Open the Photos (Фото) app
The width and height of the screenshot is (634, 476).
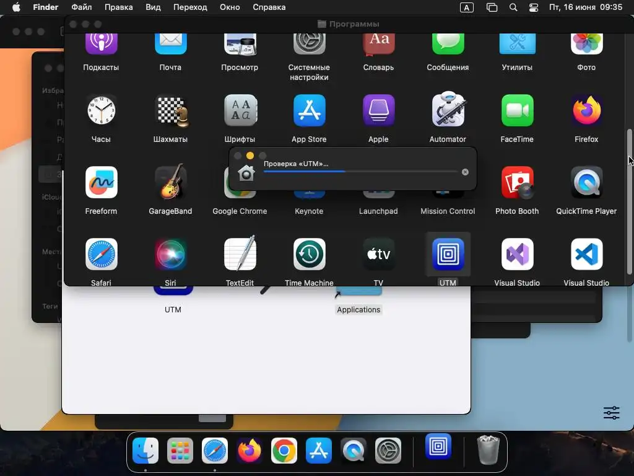[x=587, y=44]
